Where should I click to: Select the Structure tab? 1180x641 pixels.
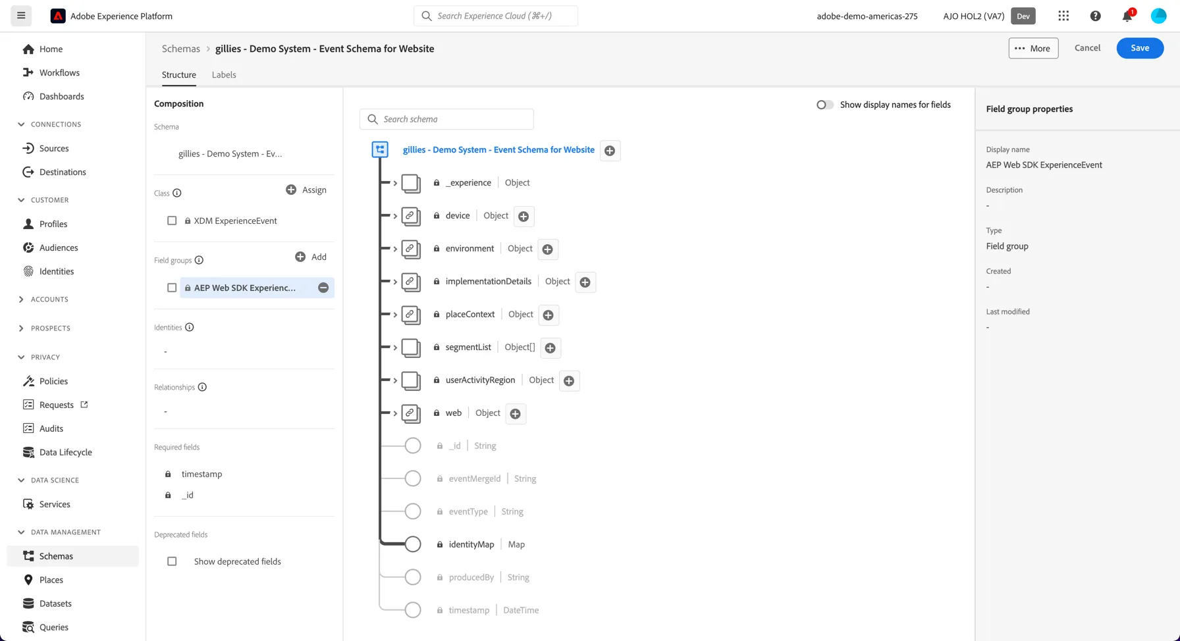point(179,74)
